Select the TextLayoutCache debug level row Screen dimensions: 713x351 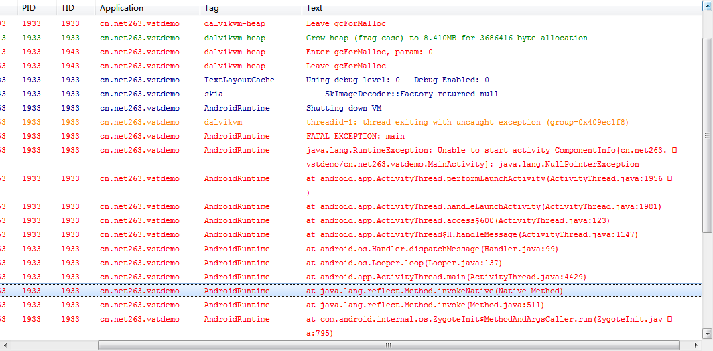(350, 80)
